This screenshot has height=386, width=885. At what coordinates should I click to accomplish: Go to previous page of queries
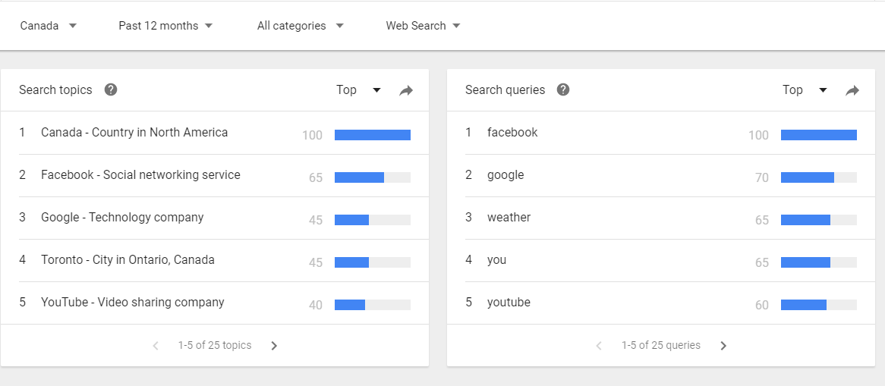pos(600,345)
